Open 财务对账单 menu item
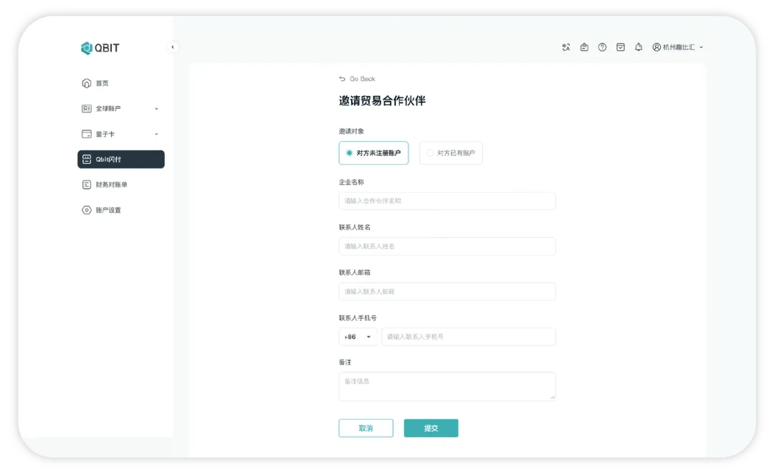This screenshot has width=774, height=474. click(x=121, y=185)
